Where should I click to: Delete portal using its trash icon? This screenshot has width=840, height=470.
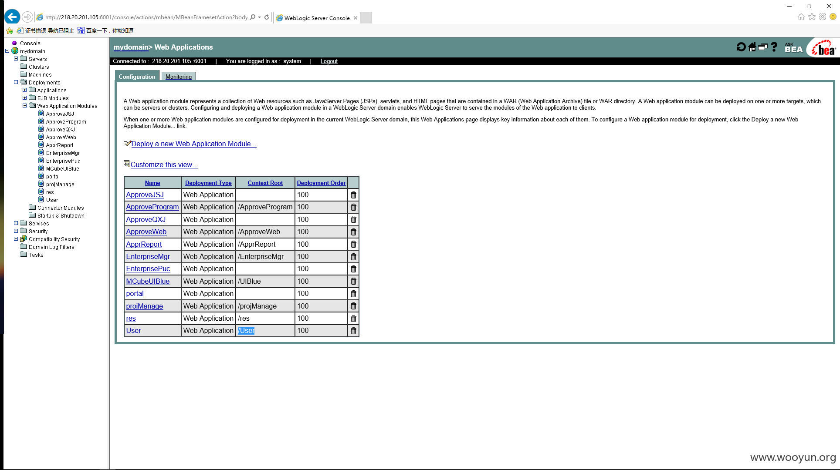click(353, 294)
